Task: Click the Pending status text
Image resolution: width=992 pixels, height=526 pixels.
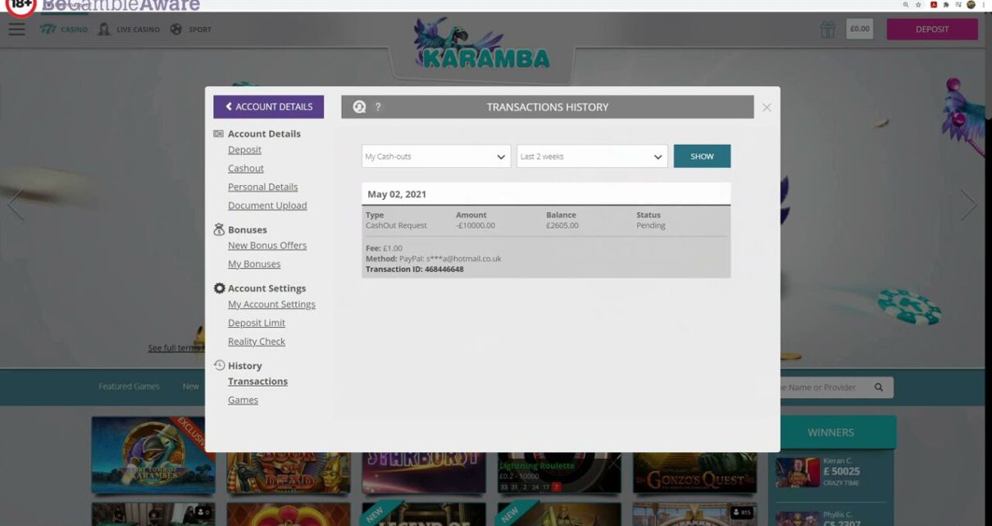Action: point(651,225)
